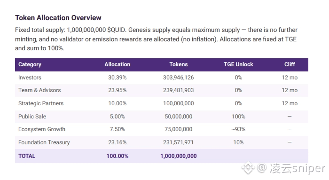Click the Token Allocation Overview heading
The height and width of the screenshot is (180, 329).
(58, 18)
